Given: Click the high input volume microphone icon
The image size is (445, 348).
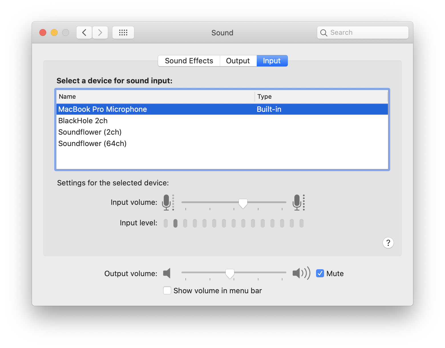Looking at the screenshot, I should [x=298, y=203].
